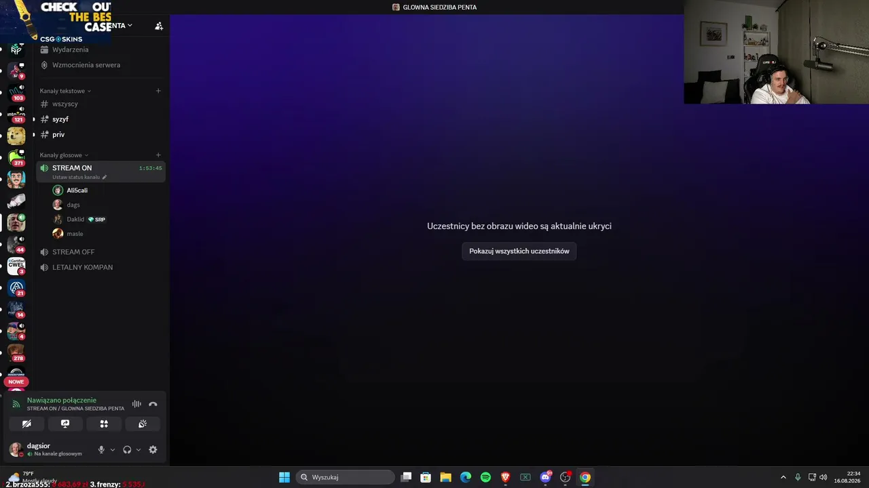
Task: Open the server with the 103 badge
Action: pyautogui.click(x=16, y=93)
